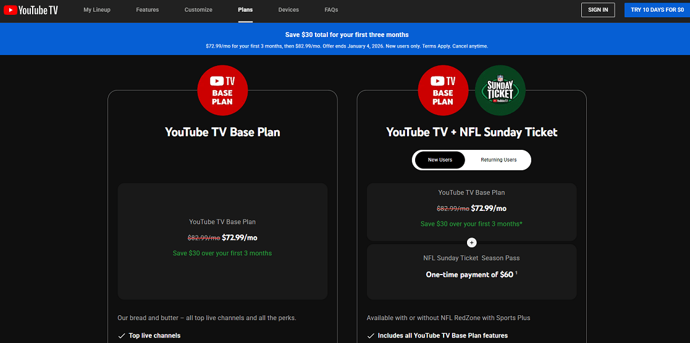This screenshot has width=690, height=343.
Task: Click the Top live channels checkmark item
Action: coord(149,336)
